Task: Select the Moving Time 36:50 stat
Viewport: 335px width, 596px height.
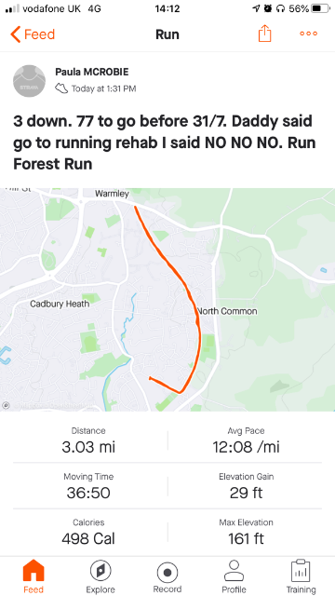Action: click(88, 486)
